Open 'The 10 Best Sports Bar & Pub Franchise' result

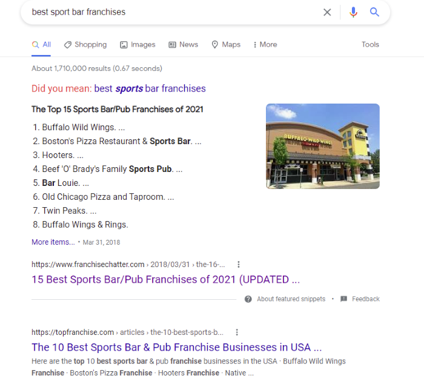pyautogui.click(x=177, y=347)
